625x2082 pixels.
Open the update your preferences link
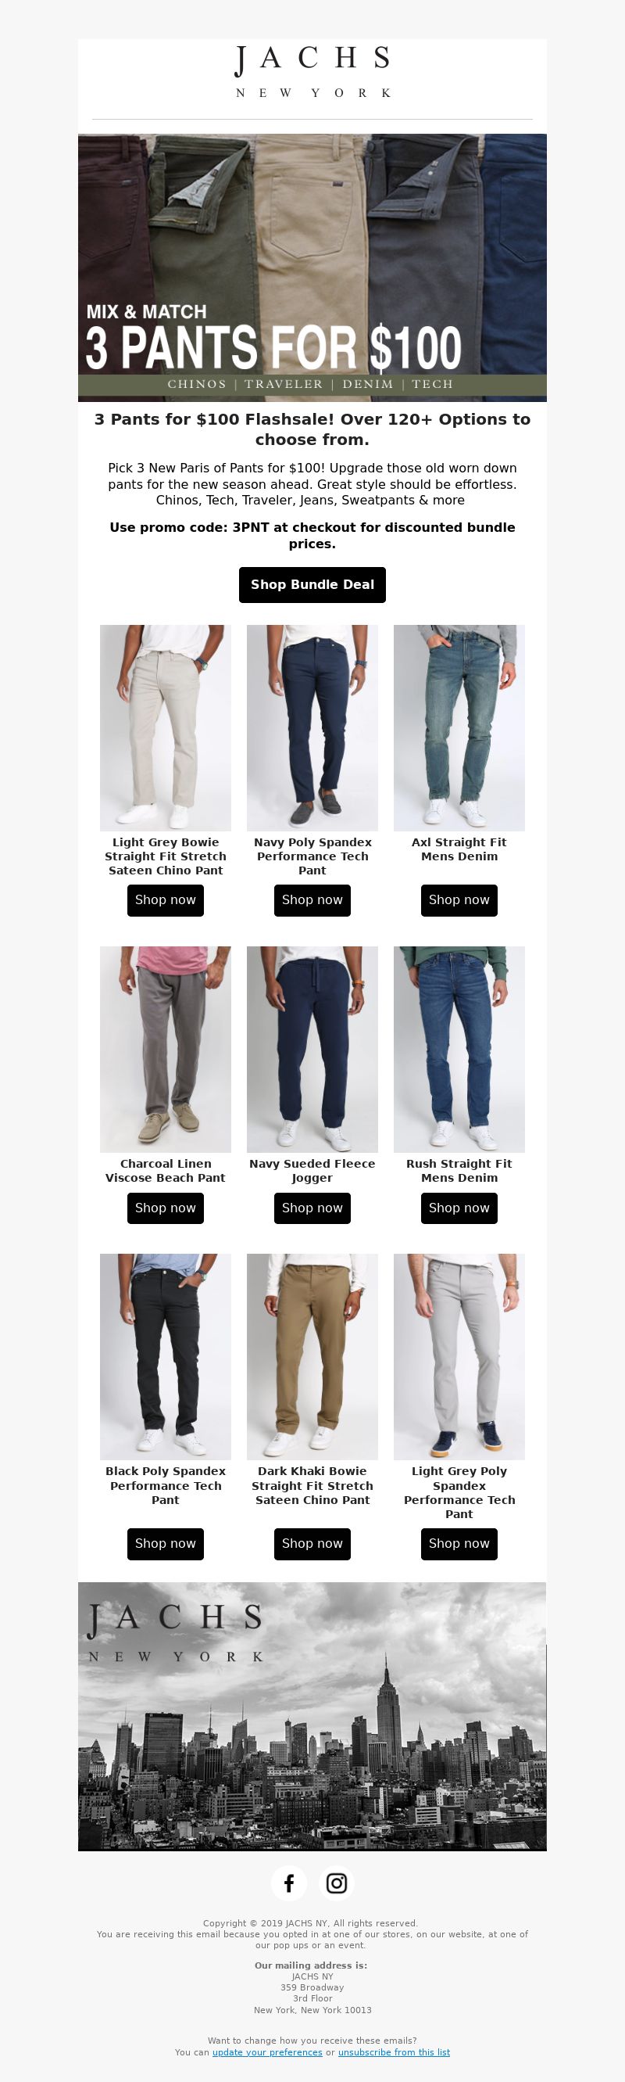pos(267,2051)
